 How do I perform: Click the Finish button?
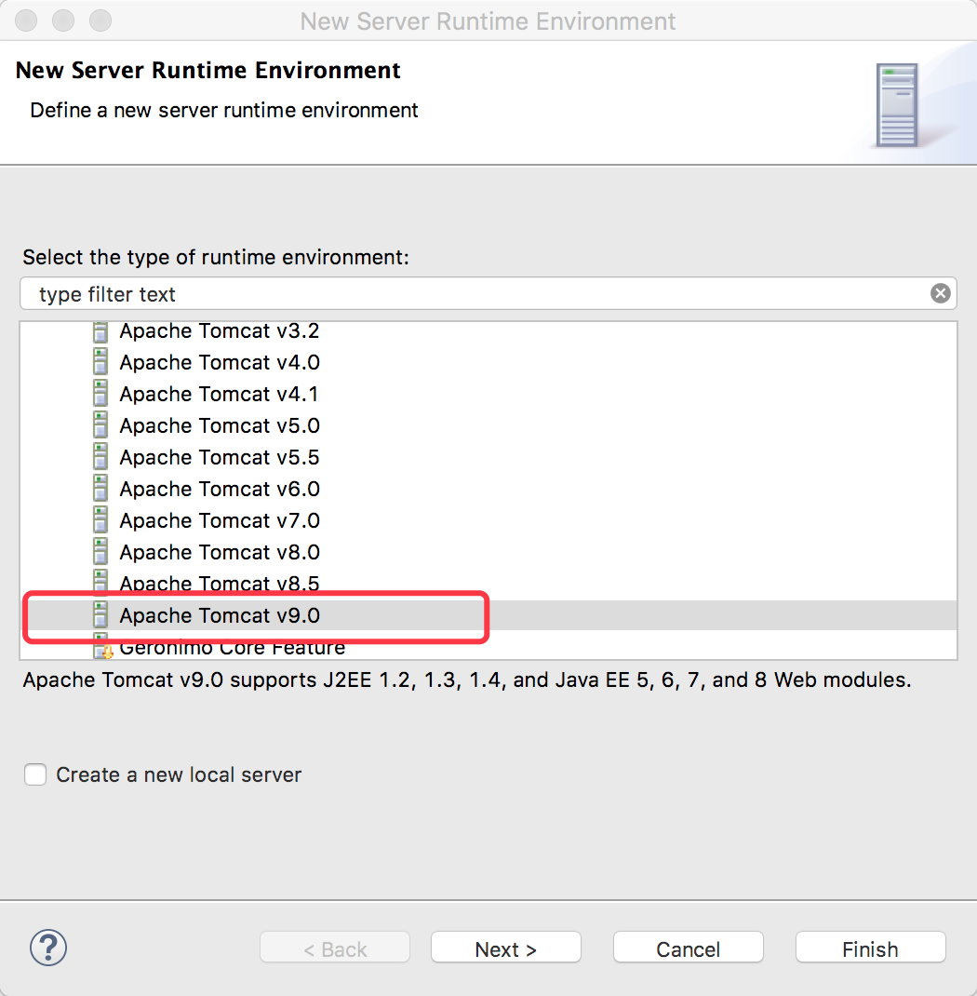869,948
